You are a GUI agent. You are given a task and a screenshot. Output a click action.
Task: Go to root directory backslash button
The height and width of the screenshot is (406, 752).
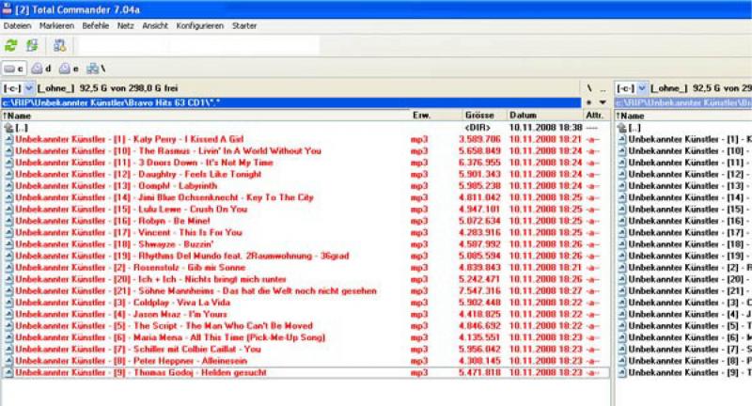(589, 88)
